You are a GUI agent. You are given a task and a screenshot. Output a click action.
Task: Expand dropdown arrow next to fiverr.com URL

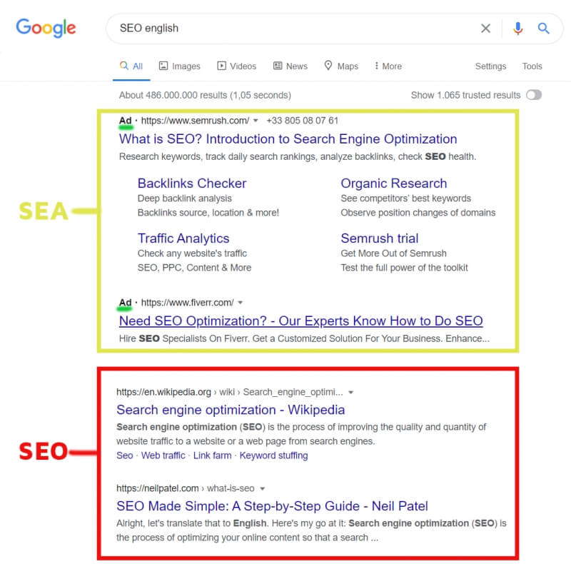pos(240,303)
